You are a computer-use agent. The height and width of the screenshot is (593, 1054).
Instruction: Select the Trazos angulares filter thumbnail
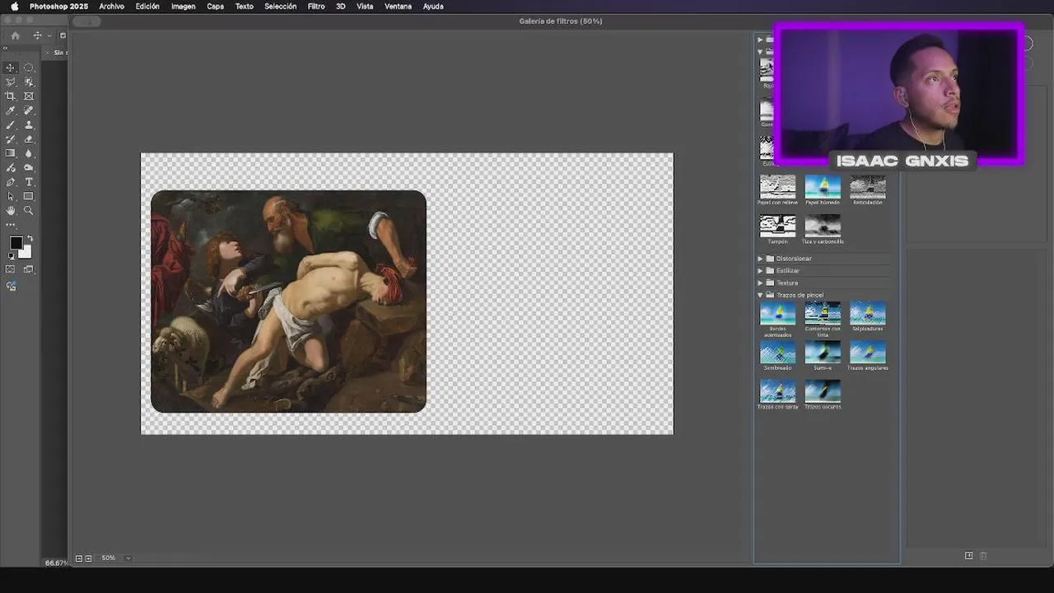click(868, 353)
